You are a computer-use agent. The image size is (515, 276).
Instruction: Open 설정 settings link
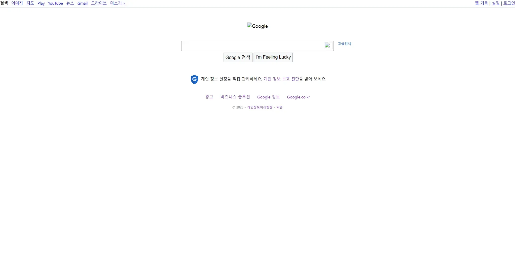tap(495, 3)
